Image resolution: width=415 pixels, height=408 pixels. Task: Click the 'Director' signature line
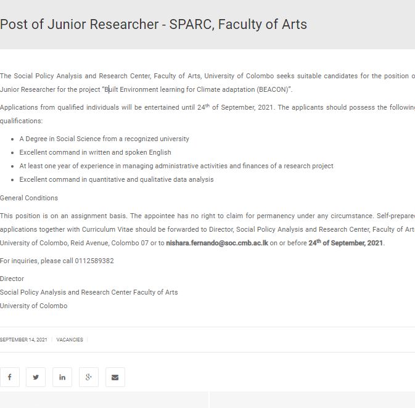12,279
